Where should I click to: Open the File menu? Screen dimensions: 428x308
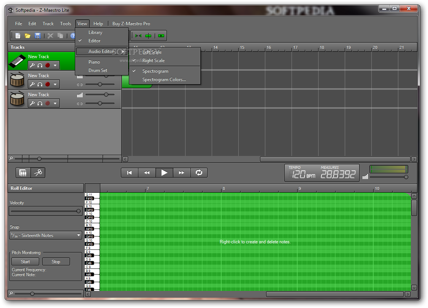pyautogui.click(x=19, y=24)
